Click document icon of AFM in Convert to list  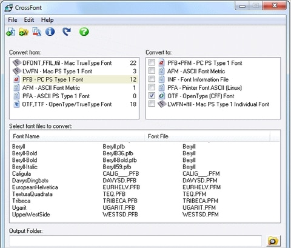161,71
